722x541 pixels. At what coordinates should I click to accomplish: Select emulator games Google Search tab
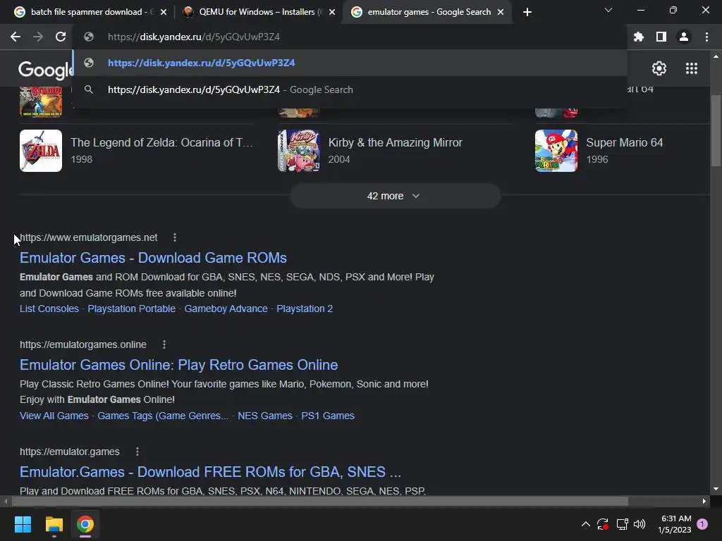[x=427, y=12]
